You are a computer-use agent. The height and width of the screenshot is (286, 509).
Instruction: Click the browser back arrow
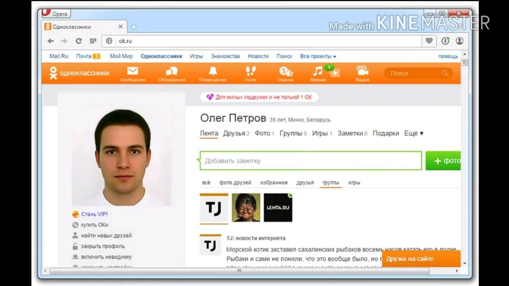click(x=51, y=41)
